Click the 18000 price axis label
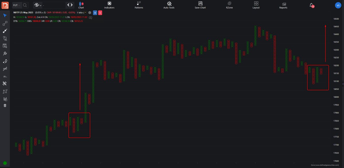Viewport: 344px width, 168px height. [336, 97]
